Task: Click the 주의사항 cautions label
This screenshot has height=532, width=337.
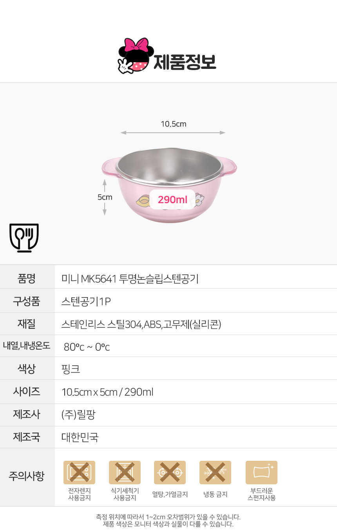Action: 27,476
